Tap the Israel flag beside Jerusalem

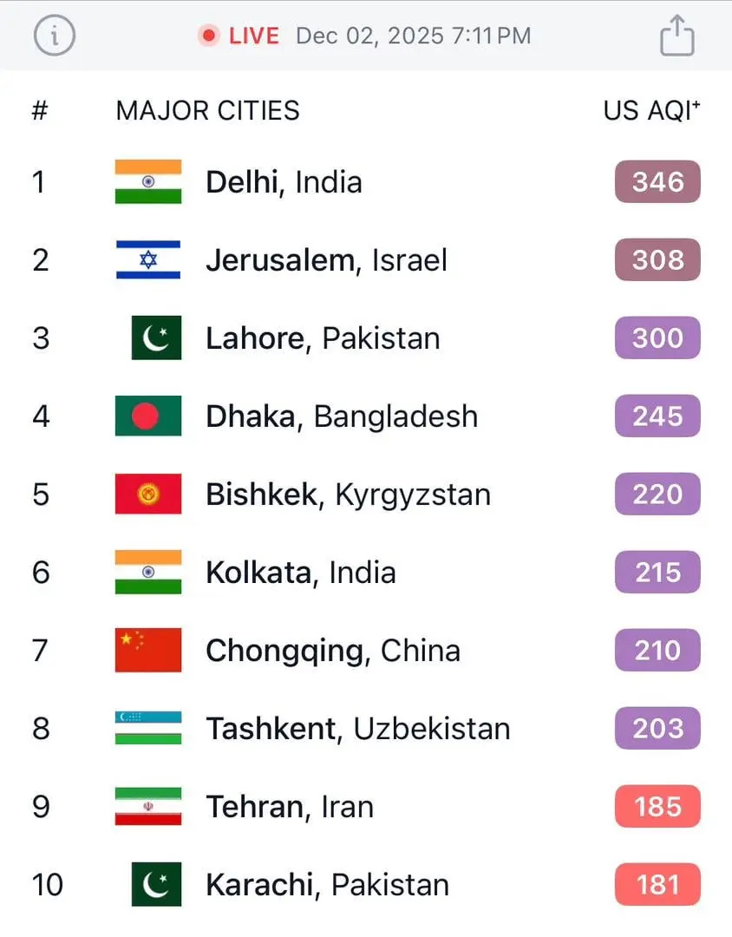[148, 260]
